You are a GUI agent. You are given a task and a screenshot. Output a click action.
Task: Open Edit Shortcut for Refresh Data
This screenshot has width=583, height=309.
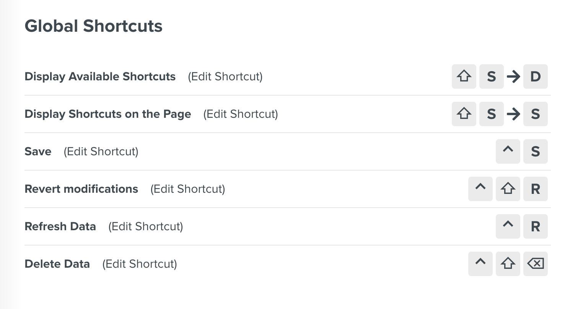point(145,226)
